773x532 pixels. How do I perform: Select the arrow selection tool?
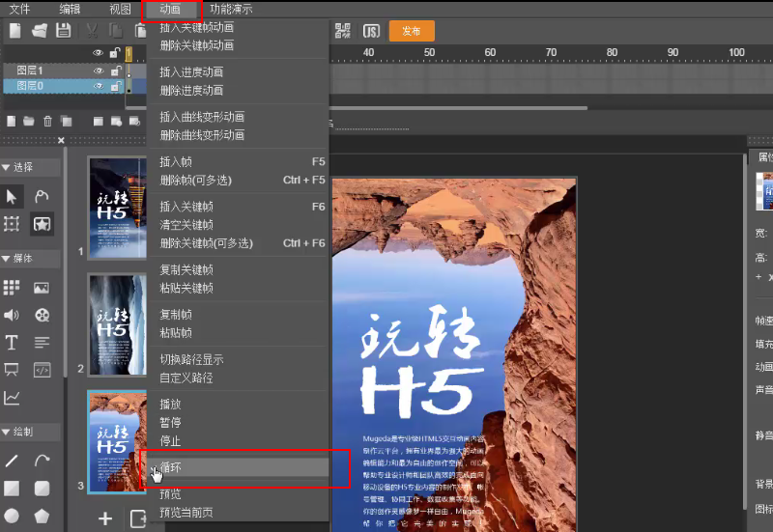(12, 197)
